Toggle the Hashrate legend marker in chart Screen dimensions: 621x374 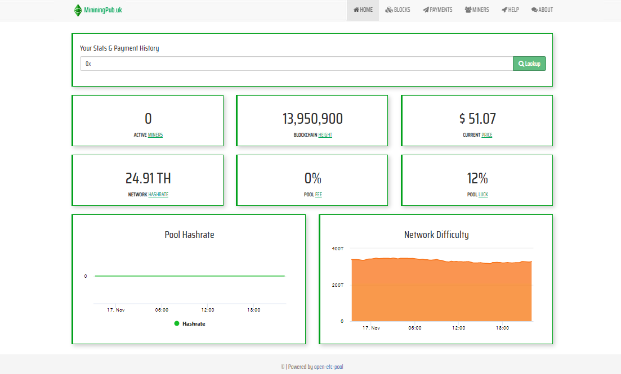tap(177, 323)
